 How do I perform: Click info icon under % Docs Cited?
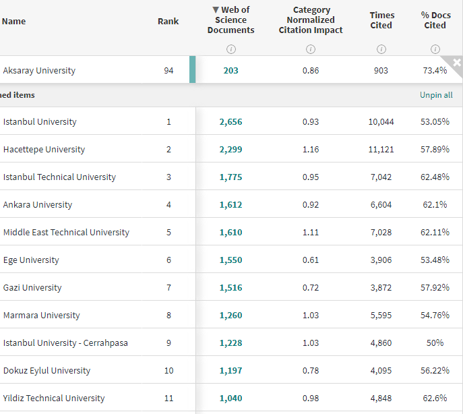pyautogui.click(x=435, y=49)
